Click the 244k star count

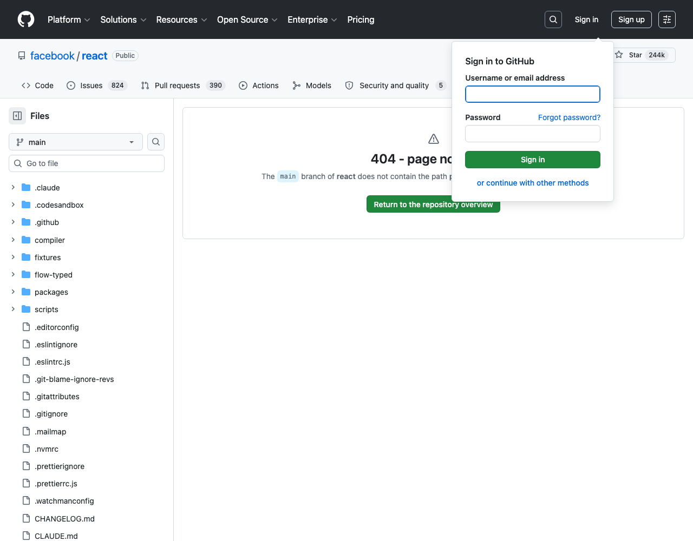click(657, 55)
